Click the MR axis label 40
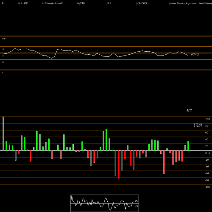 (207, 139)
